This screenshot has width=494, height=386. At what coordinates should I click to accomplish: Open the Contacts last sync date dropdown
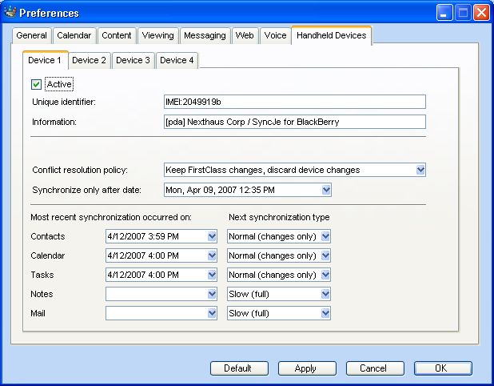212,236
